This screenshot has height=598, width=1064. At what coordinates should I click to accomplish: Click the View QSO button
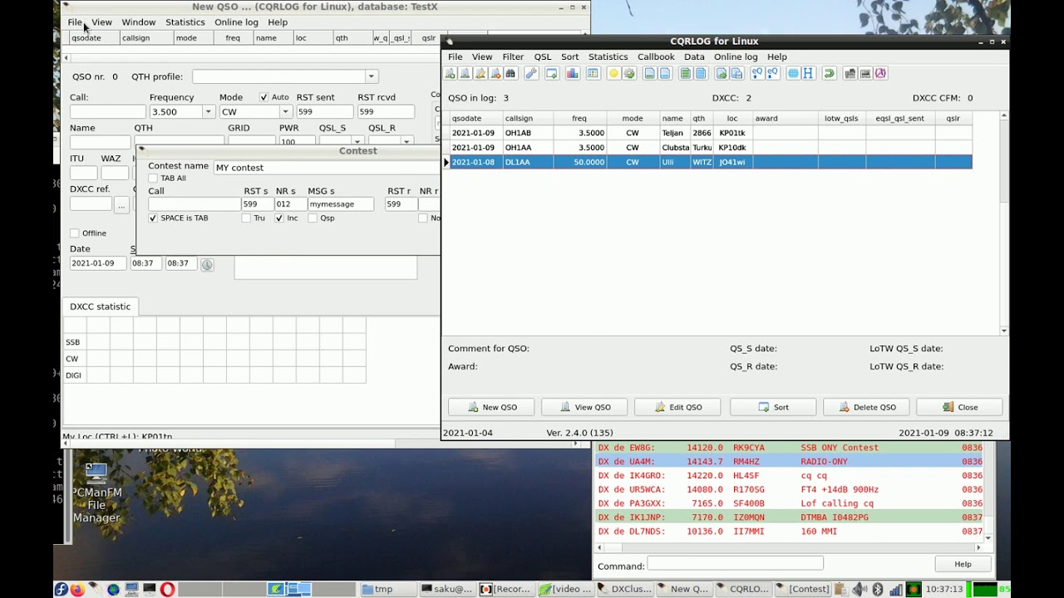coord(584,407)
